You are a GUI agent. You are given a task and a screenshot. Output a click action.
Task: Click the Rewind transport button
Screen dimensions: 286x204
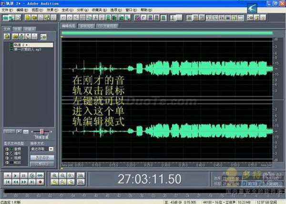tap(16, 182)
